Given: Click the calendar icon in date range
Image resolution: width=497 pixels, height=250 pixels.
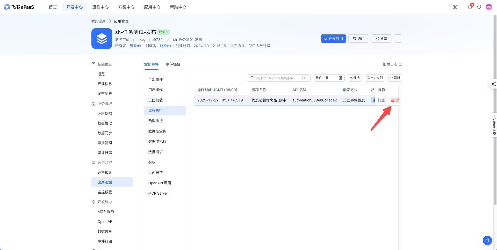Looking at the screenshot, I should click(341, 78).
